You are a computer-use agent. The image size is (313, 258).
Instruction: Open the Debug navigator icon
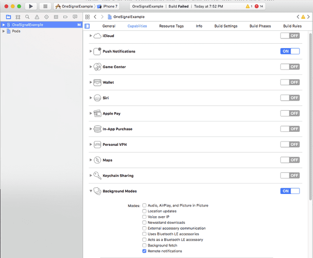pos(56,17)
